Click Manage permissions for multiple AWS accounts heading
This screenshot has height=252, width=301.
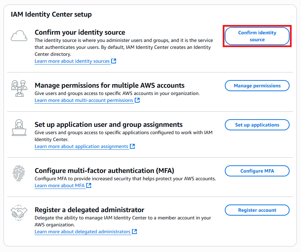coord(109,85)
